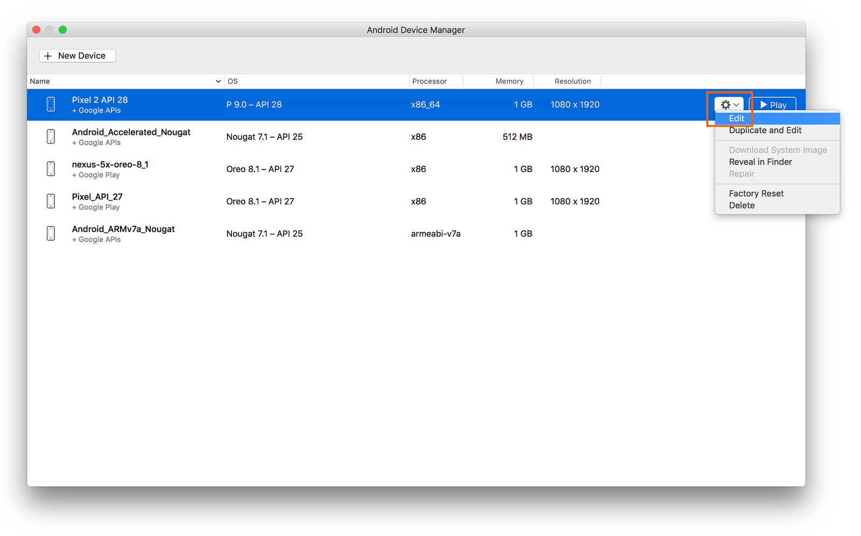
Task: Click the Resolution column header
Action: (x=567, y=81)
